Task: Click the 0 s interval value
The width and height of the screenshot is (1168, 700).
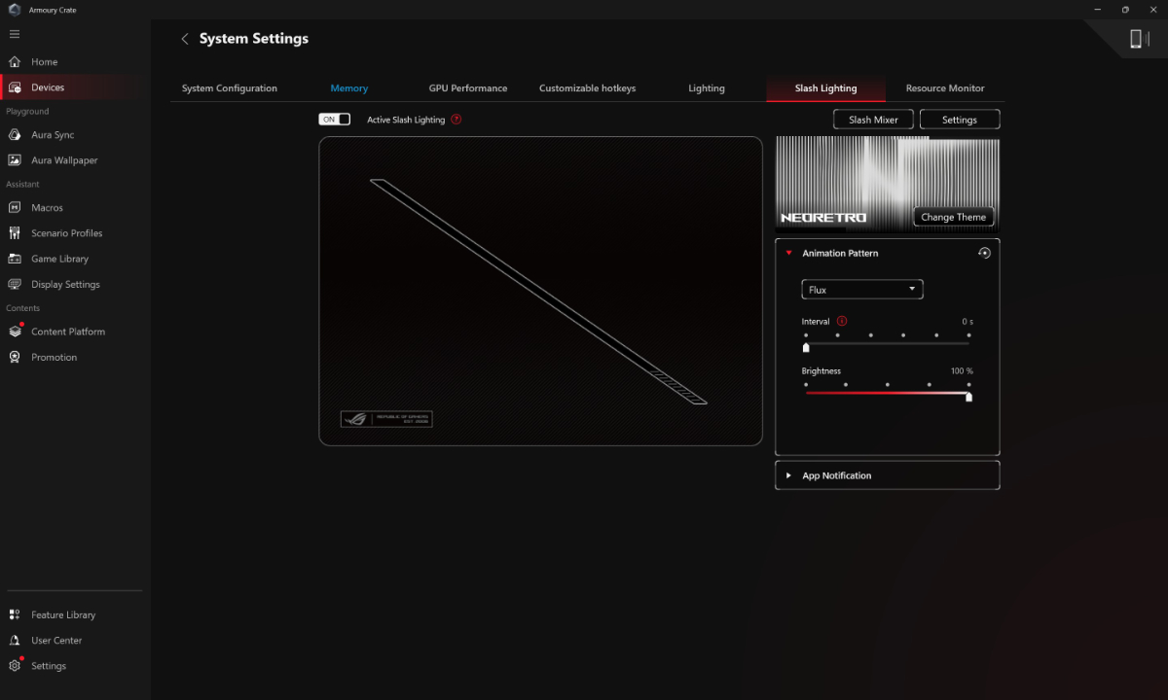Action: pyautogui.click(x=967, y=321)
